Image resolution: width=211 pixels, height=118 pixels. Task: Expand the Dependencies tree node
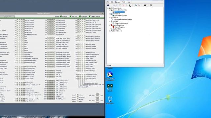[110, 31]
